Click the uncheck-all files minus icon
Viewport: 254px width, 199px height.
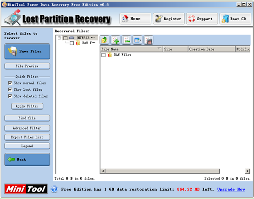[x=127, y=40]
